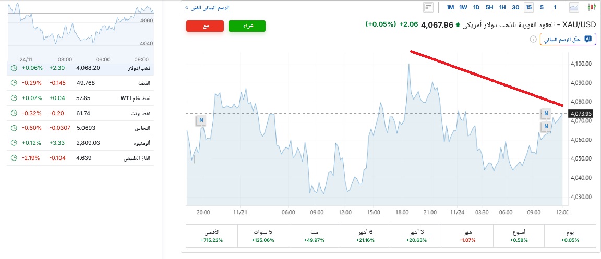Switch the chart to 1H timeframe
The height and width of the screenshot is (259, 601).
tap(502, 7)
